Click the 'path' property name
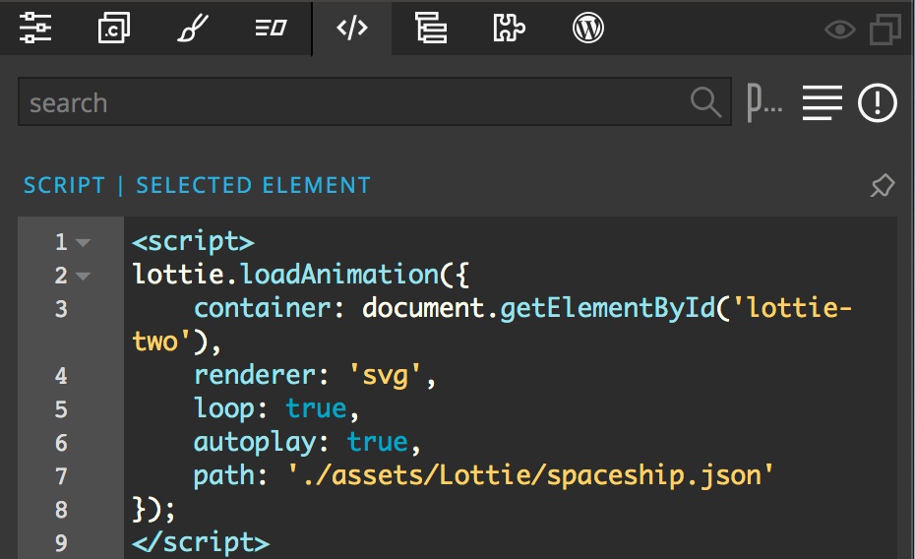The width and height of the screenshot is (915, 559). [x=223, y=476]
